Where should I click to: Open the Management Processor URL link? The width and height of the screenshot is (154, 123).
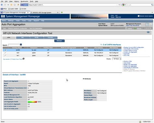[x=133, y=25]
